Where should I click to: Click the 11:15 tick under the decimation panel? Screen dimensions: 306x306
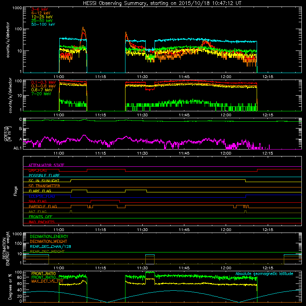(x=101, y=268)
